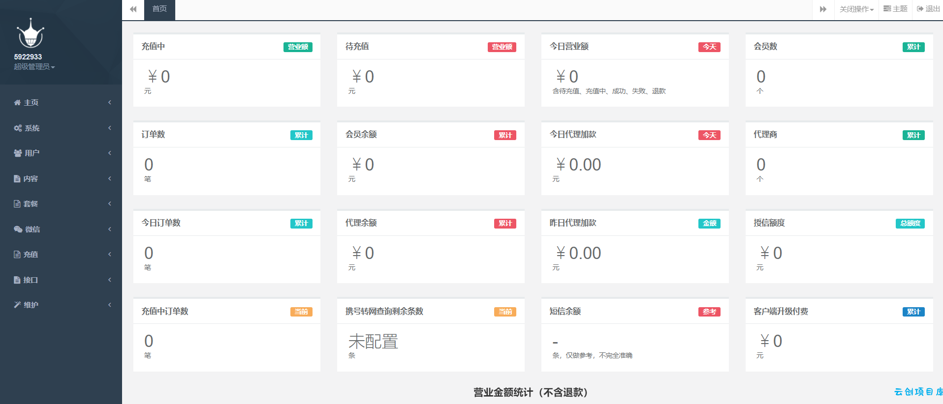Click the tab scroll-left double arrow
This screenshot has height=404, width=943.
[133, 9]
